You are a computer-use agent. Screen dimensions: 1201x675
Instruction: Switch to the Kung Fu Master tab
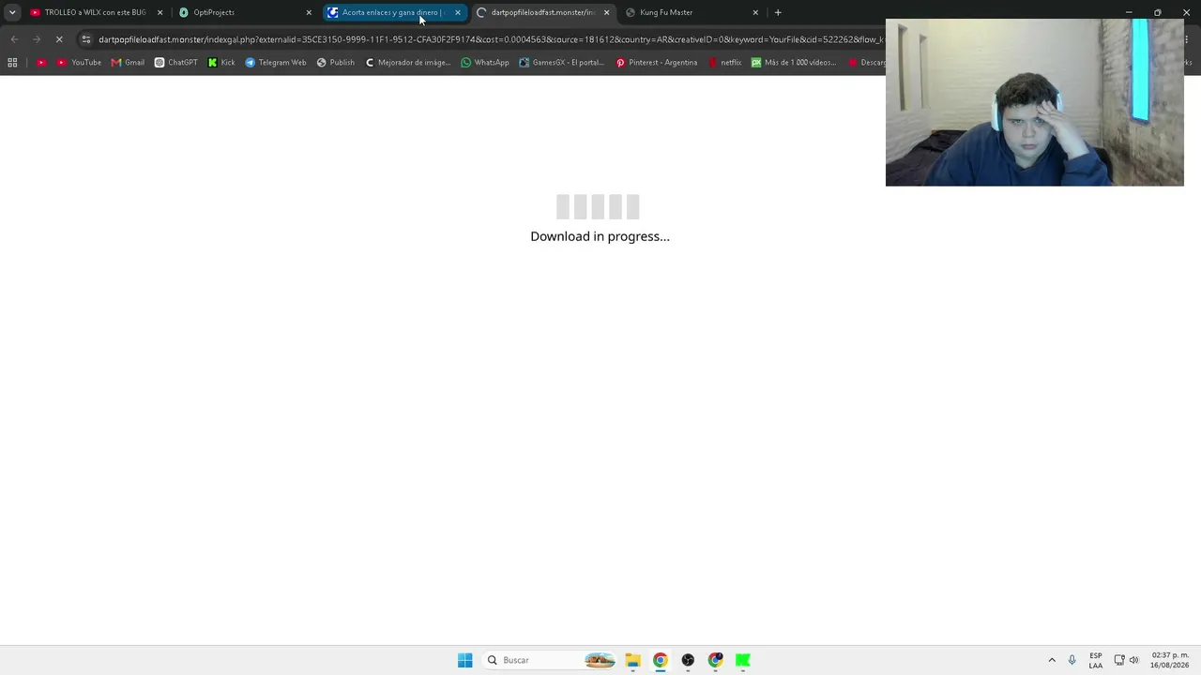(692, 12)
